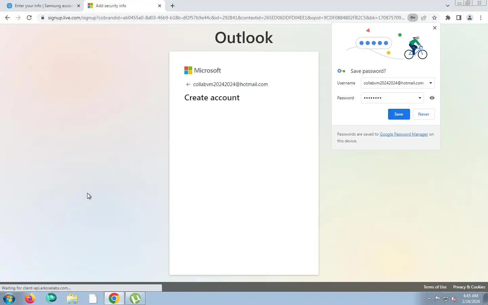Open the Google Password Manager link
The height and width of the screenshot is (305, 488).
(404, 134)
